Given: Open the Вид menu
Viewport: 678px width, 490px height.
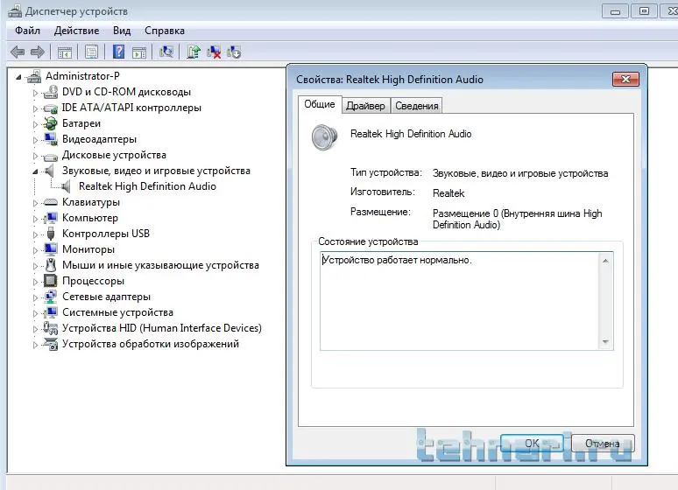Looking at the screenshot, I should (122, 31).
